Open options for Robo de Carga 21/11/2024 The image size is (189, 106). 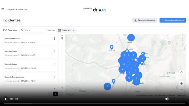pyautogui.click(x=54, y=51)
